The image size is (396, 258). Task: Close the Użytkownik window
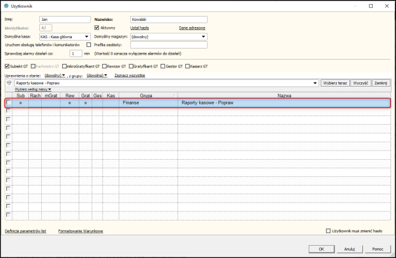tap(387, 6)
